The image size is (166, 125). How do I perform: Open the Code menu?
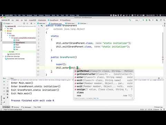pyautogui.click(x=35, y=15)
